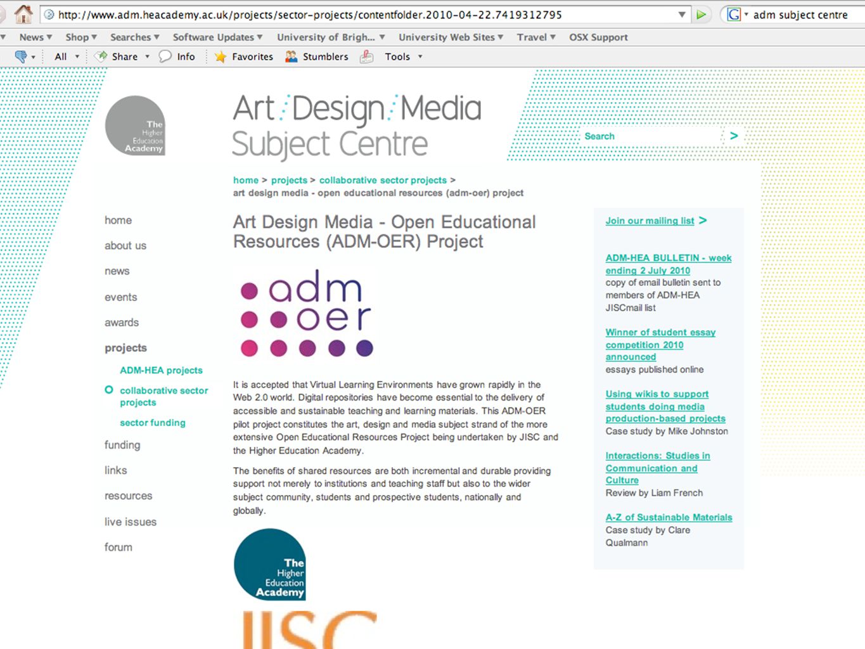The height and width of the screenshot is (649, 865).
Task: Click the Google search engine icon
Action: pyautogui.click(x=734, y=14)
